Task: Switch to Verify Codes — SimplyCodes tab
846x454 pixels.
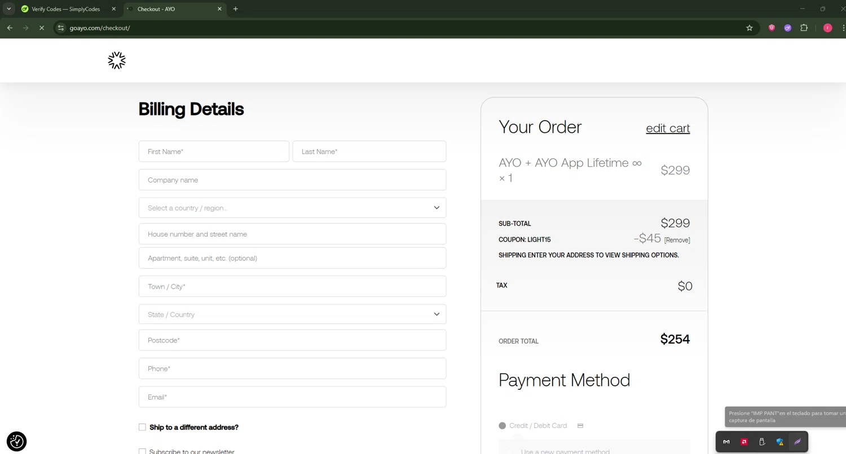Action: (x=66, y=9)
